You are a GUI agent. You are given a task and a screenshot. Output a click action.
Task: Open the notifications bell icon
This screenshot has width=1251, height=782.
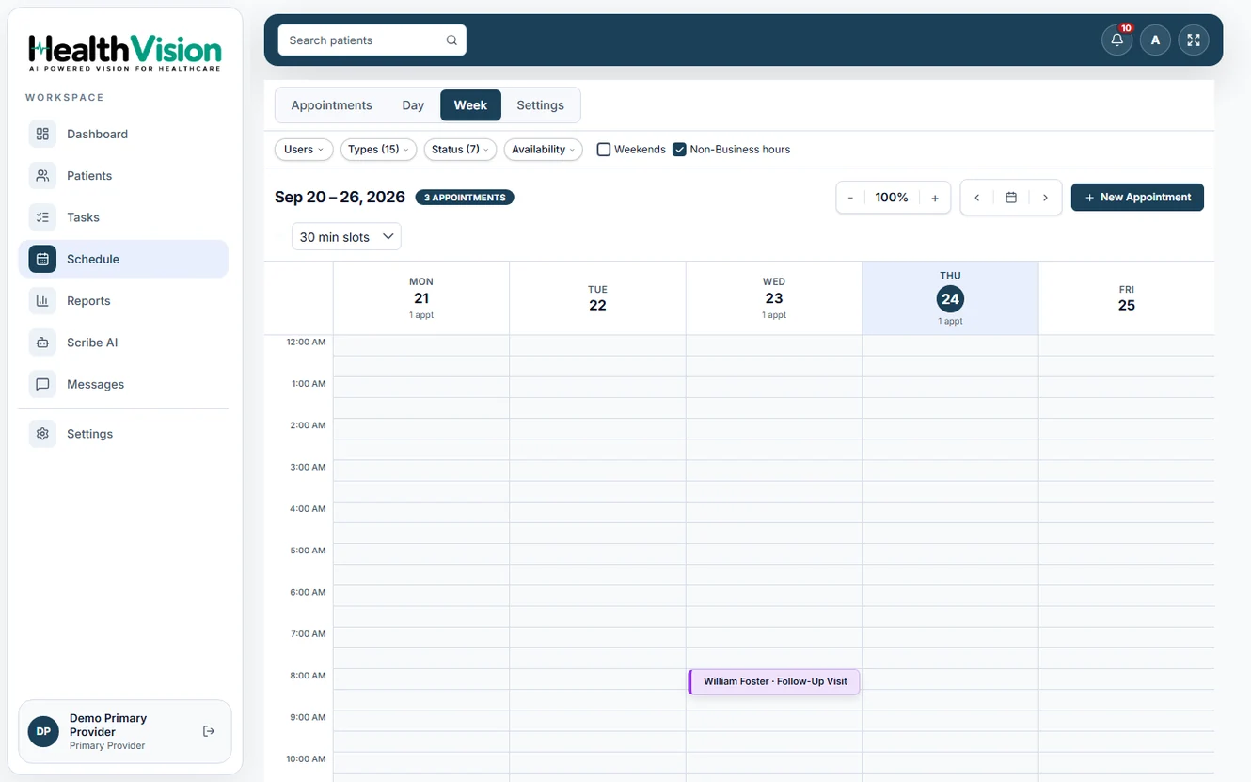coord(1116,40)
